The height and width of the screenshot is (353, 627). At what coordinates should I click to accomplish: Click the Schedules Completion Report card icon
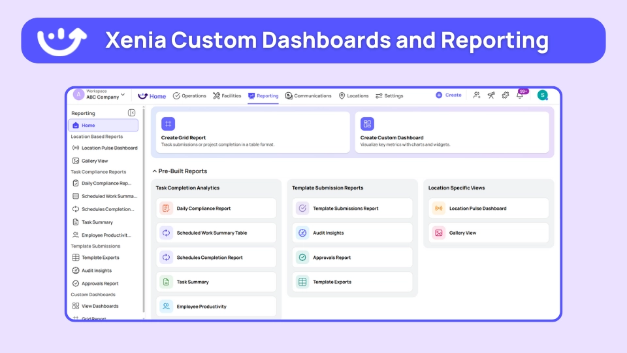(166, 258)
